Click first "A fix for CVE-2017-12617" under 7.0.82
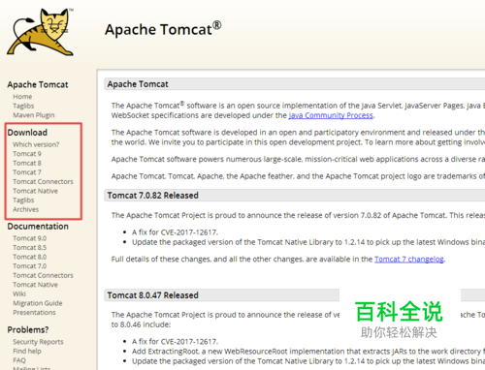Screen dimensions: 485x370 (x=175, y=232)
